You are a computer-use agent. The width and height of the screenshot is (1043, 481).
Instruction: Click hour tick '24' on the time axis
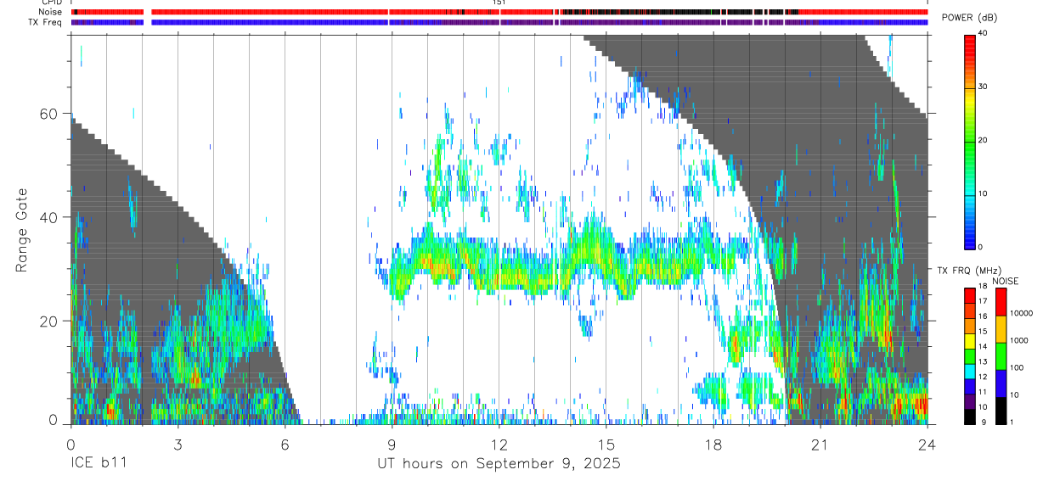pos(927,444)
